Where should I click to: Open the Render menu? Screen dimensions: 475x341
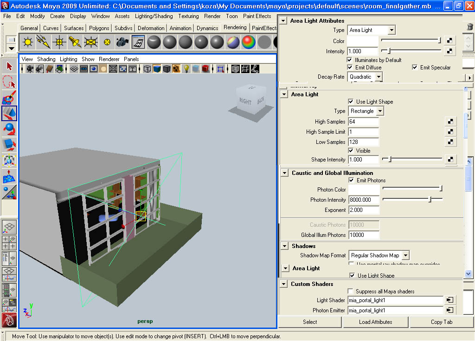coord(212,16)
